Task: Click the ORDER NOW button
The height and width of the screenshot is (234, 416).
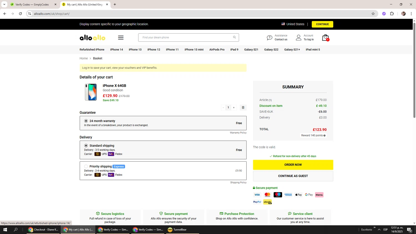Action: coord(293,165)
